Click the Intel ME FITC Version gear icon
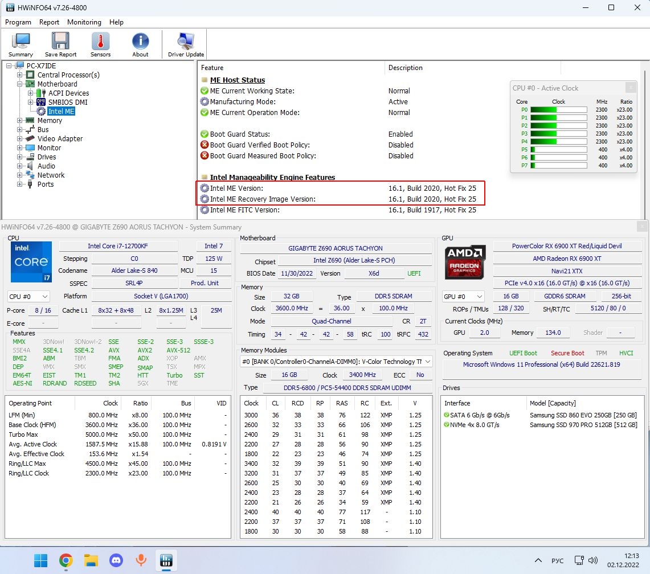Screen dimensions: 650x574 [x=205, y=210]
